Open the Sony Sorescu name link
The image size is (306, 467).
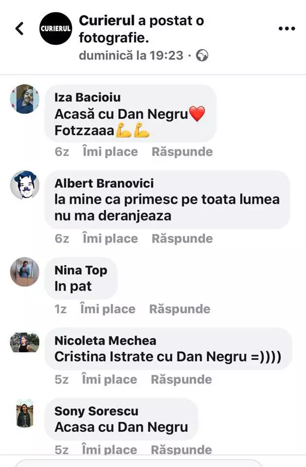[96, 412]
